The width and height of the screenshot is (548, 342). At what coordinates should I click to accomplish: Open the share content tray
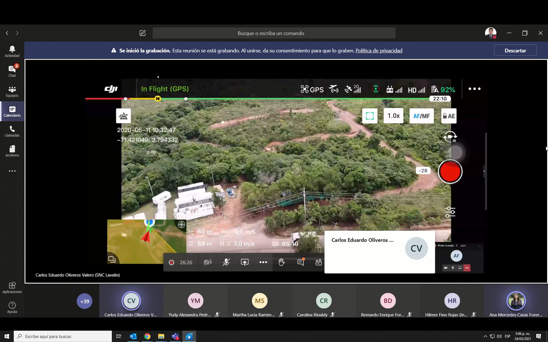coord(245,262)
